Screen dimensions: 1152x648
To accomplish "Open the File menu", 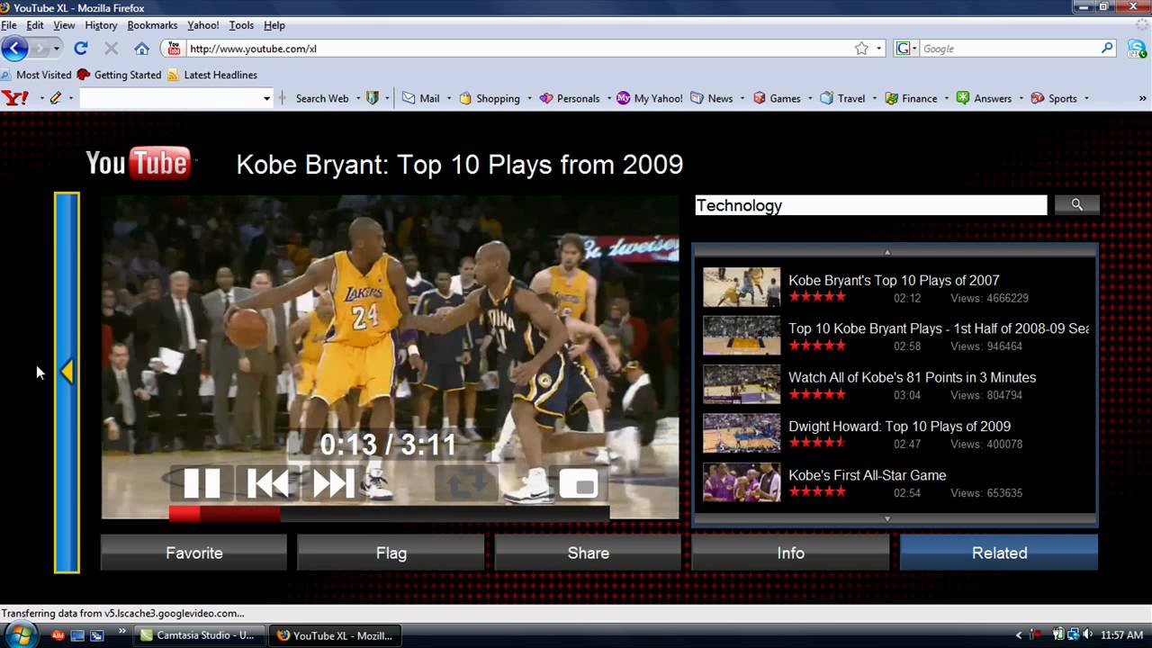I will point(9,25).
